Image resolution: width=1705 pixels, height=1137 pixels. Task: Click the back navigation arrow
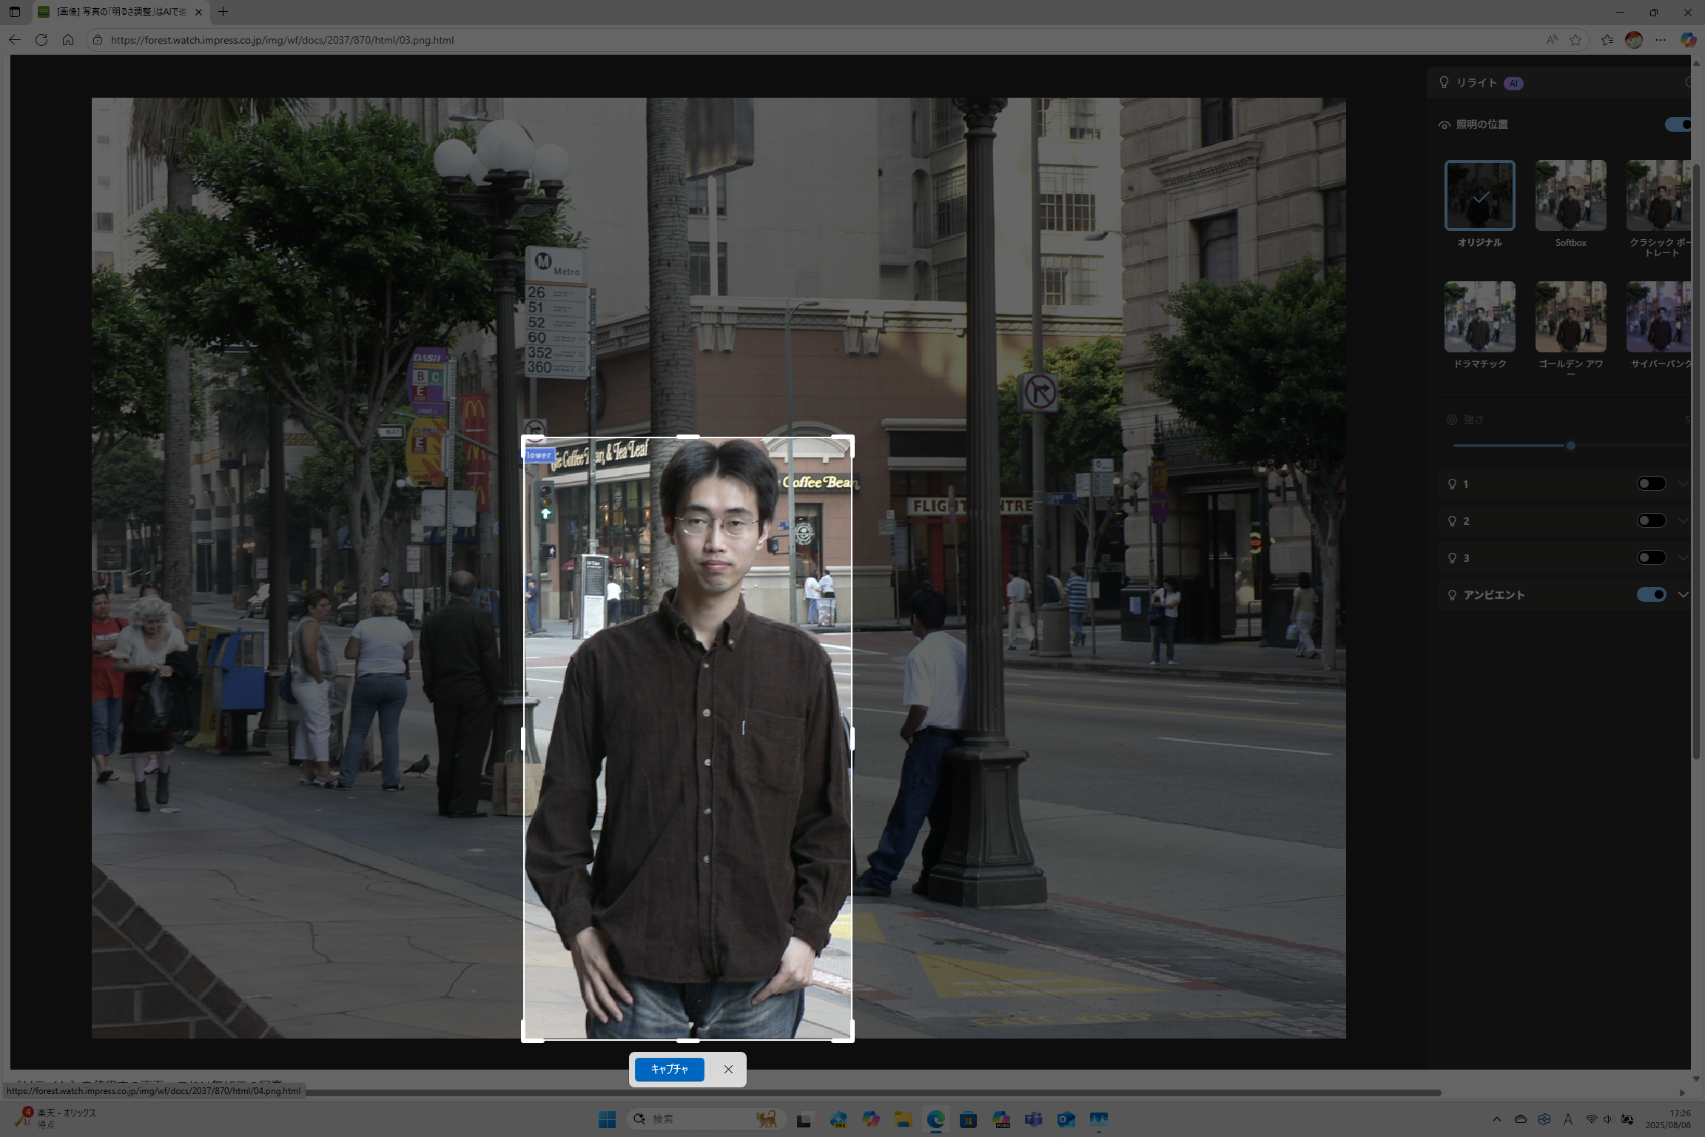pyautogui.click(x=15, y=40)
